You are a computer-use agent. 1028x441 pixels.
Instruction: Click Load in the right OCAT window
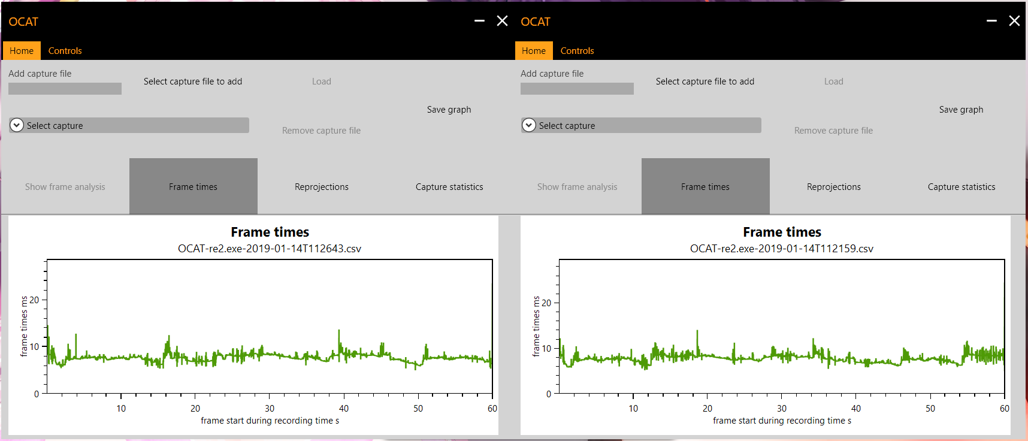pyautogui.click(x=834, y=81)
